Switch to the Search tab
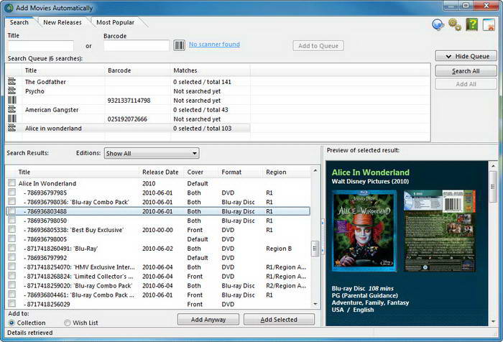503x342 pixels. (x=19, y=22)
